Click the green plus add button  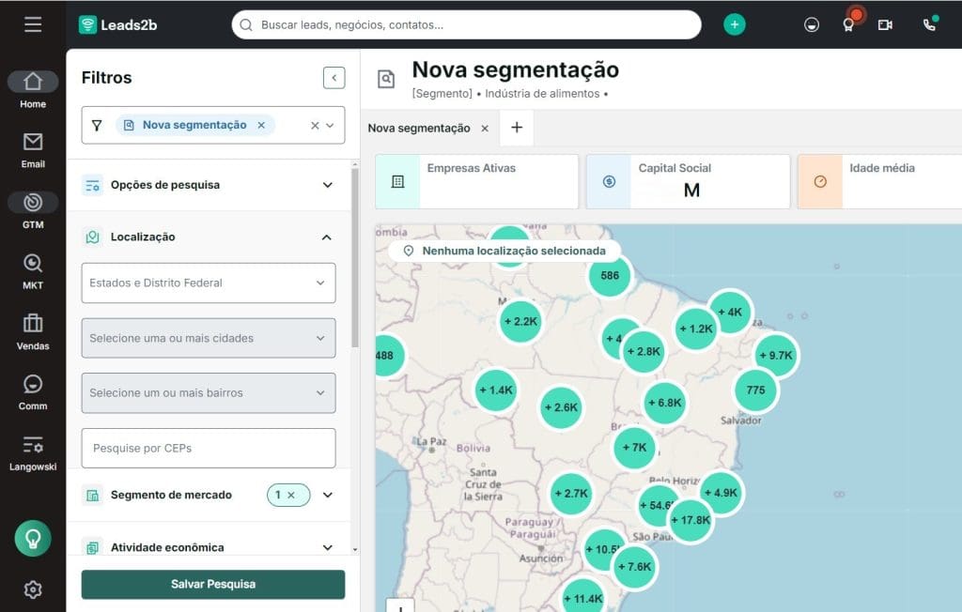735,24
